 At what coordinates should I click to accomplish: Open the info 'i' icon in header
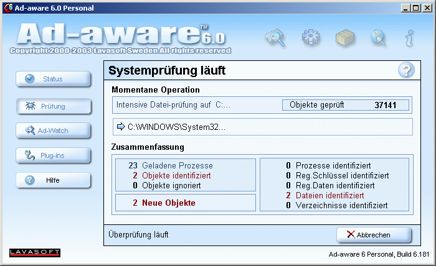tap(409, 38)
